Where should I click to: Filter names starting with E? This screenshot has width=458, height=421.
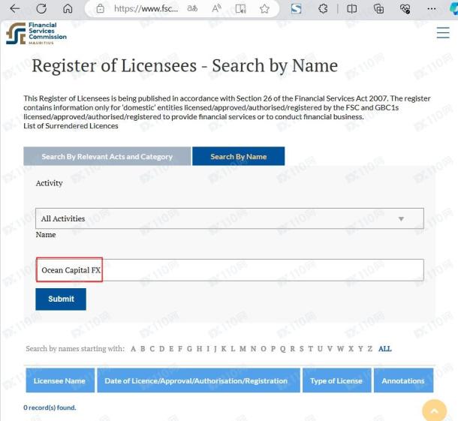pos(171,349)
